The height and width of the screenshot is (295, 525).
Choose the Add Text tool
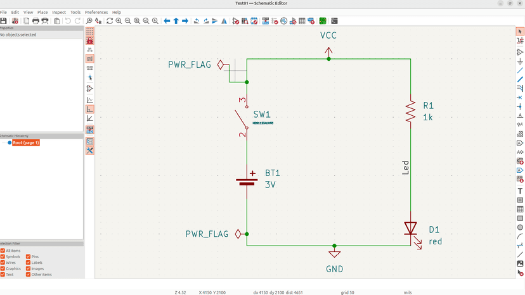pyautogui.click(x=520, y=191)
